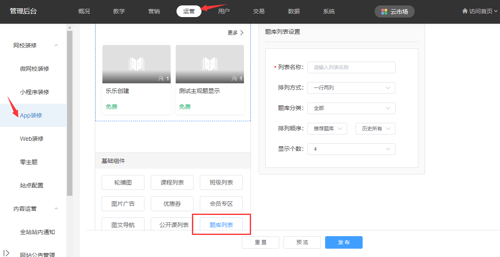Open the 显示个数 dropdown
Image resolution: width=500 pixels, height=257 pixels.
pos(351,149)
